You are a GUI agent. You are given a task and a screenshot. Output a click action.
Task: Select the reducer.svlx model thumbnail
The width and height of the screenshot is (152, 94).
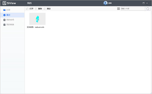point(37,19)
